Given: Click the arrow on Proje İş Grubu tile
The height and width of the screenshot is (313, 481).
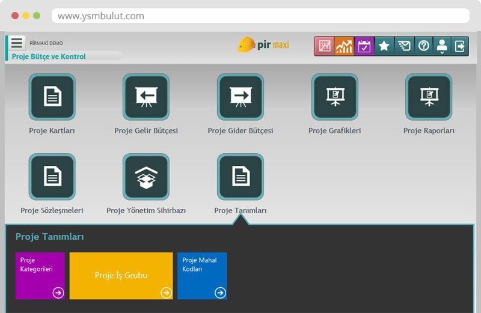Looking at the screenshot, I should tap(166, 293).
